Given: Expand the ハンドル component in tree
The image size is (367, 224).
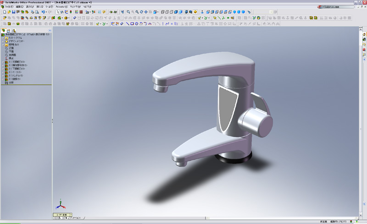Looking at the screenshot, I should [3, 75].
